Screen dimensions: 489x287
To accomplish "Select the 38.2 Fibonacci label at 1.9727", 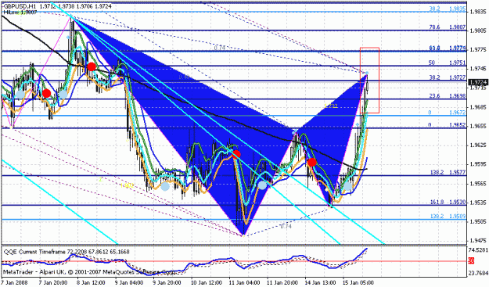I will pyautogui.click(x=448, y=77).
